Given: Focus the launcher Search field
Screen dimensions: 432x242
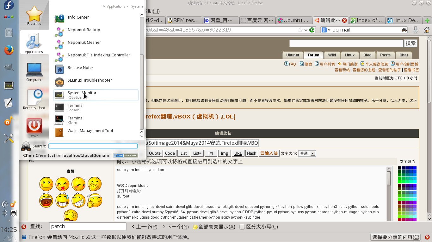Looking at the screenshot, I should pyautogui.click(x=93, y=146).
